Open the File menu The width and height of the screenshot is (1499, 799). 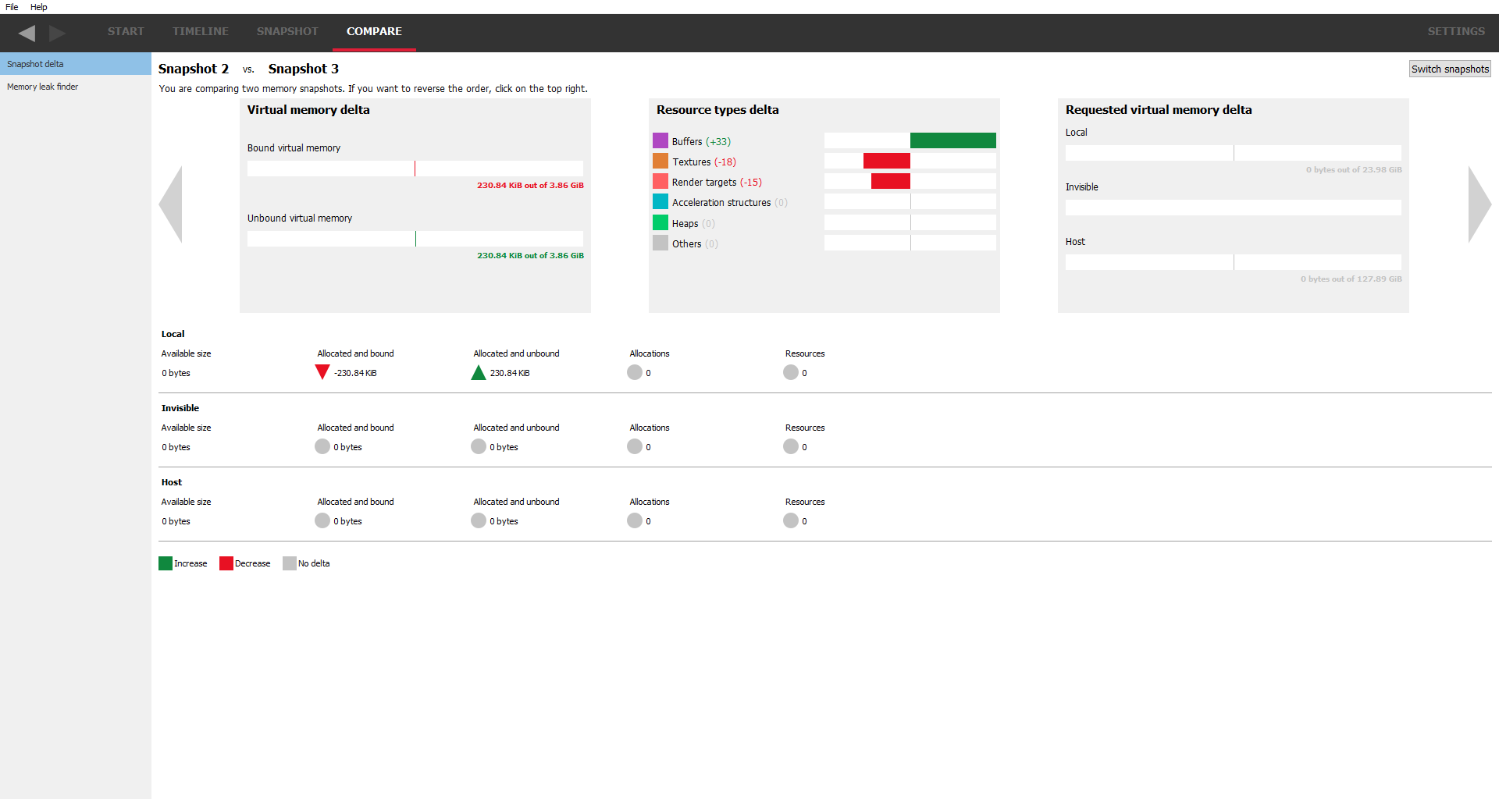pyautogui.click(x=12, y=7)
